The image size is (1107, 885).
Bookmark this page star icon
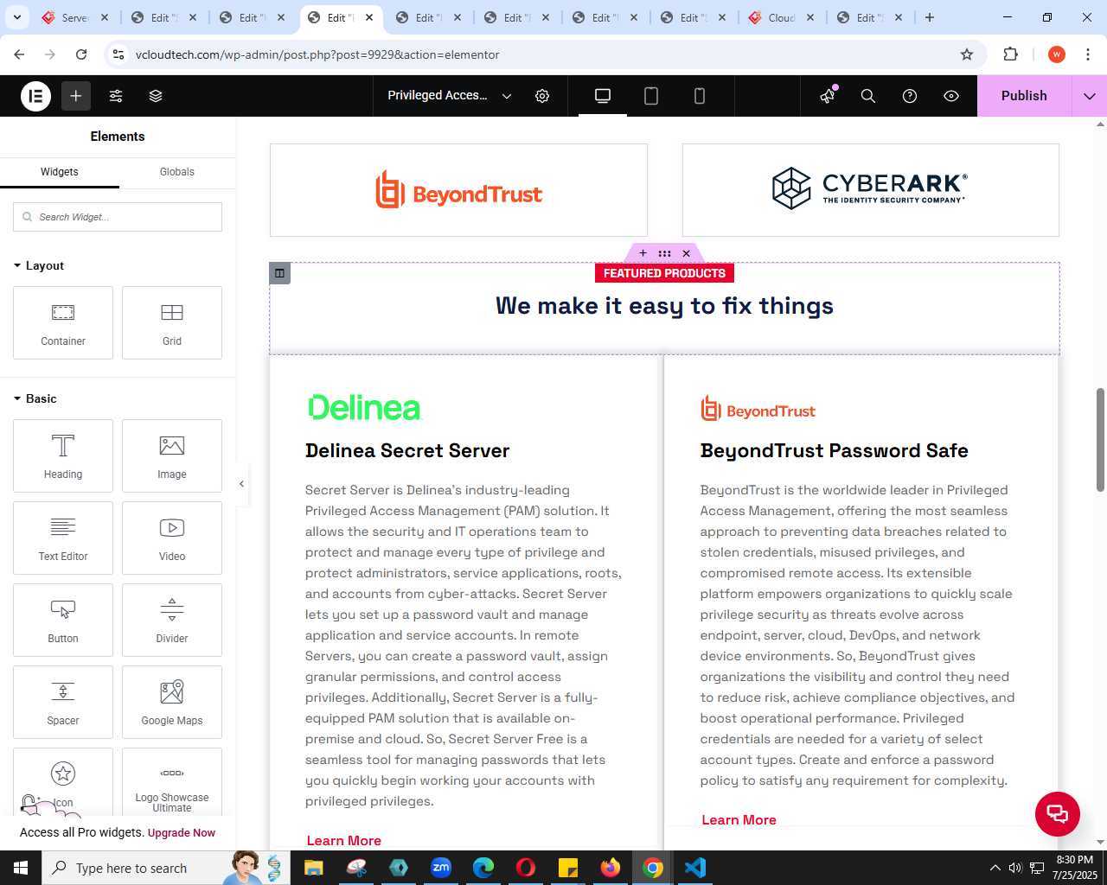click(967, 54)
